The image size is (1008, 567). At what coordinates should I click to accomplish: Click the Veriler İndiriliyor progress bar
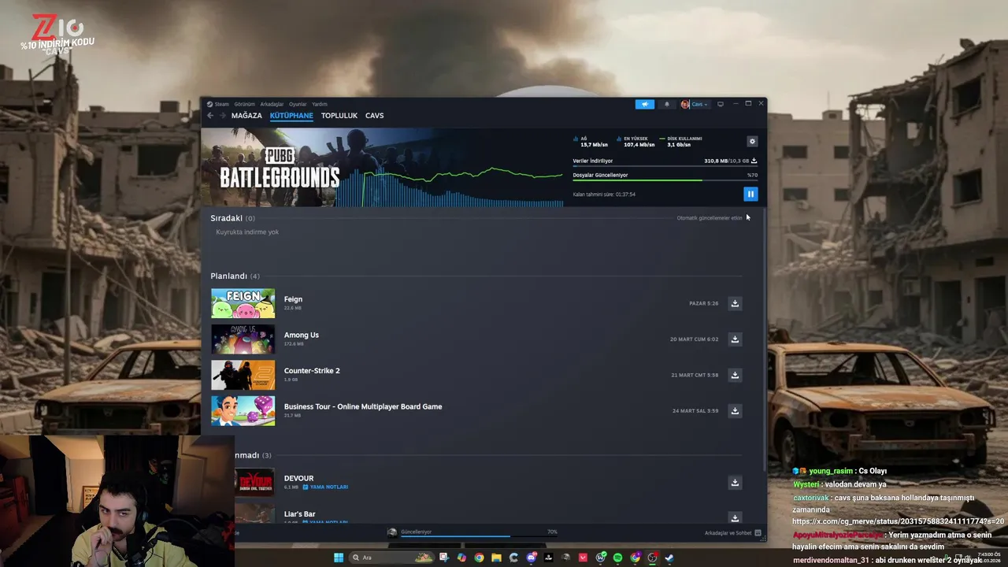tap(665, 166)
